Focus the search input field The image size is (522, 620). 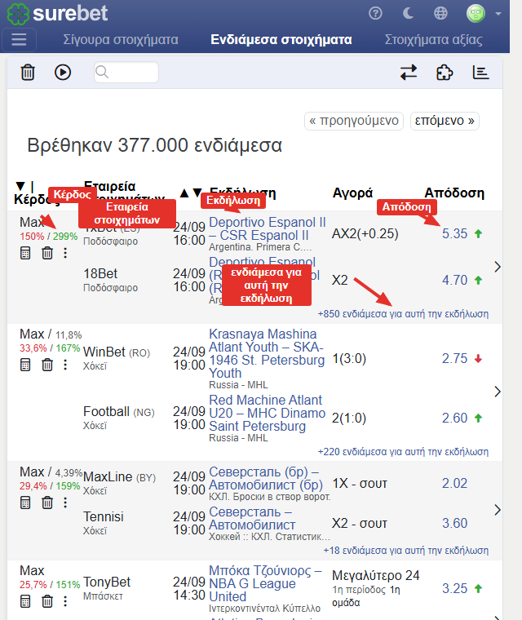coord(126,73)
